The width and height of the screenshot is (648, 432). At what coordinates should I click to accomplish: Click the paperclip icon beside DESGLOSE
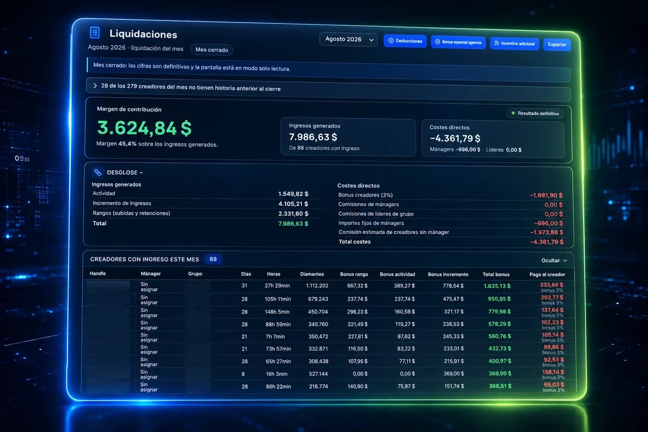point(97,172)
